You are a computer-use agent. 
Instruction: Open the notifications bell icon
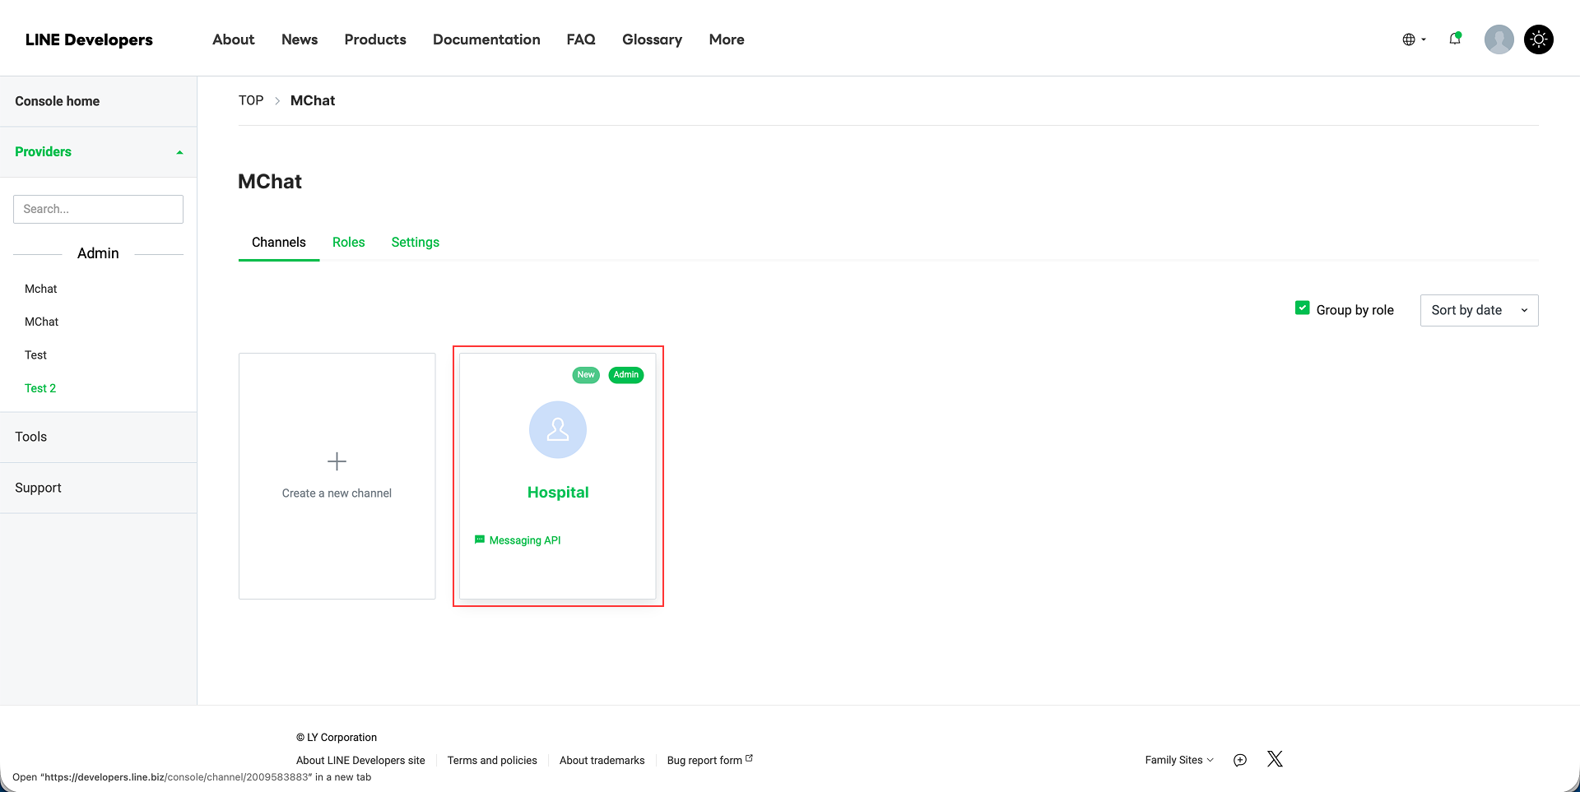[1455, 39]
